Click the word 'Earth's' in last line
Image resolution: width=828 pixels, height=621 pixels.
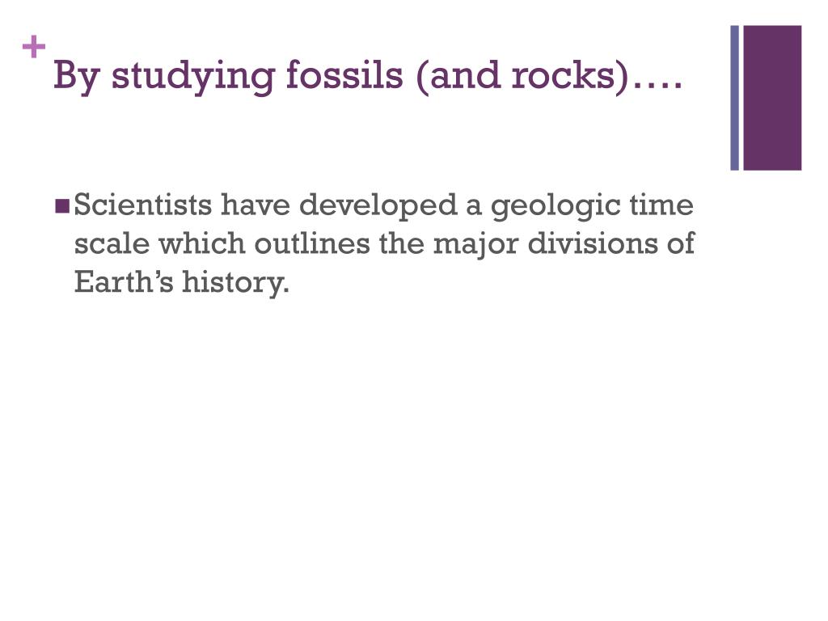pos(124,281)
